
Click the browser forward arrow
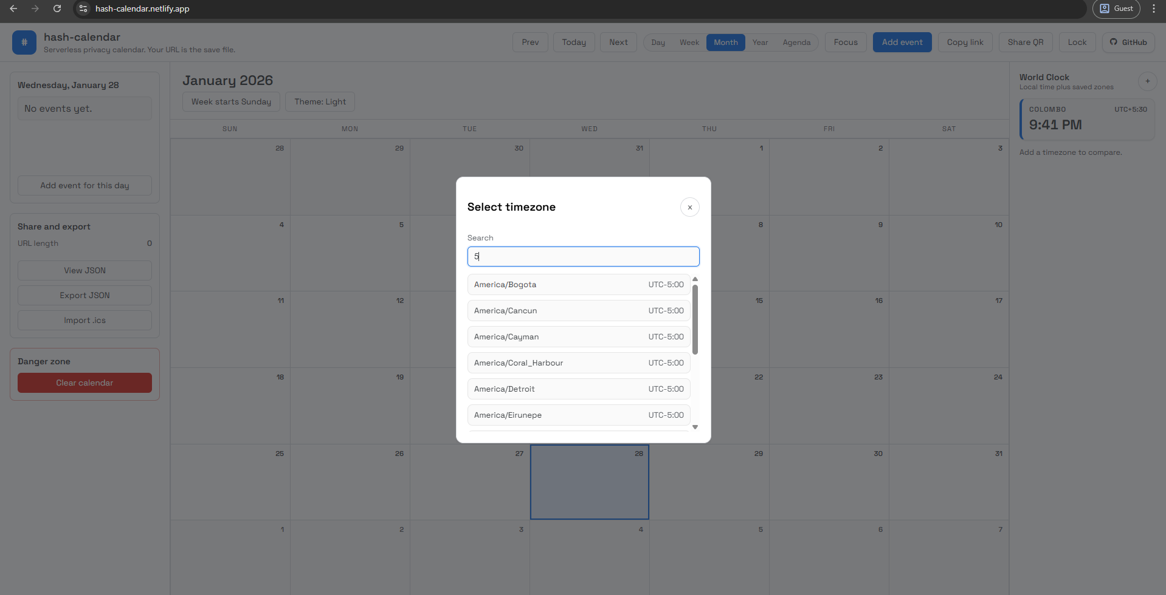pos(35,8)
